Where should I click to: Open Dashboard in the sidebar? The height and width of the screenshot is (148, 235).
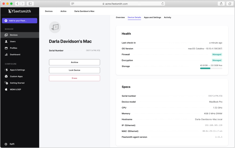(x=20, y=55)
